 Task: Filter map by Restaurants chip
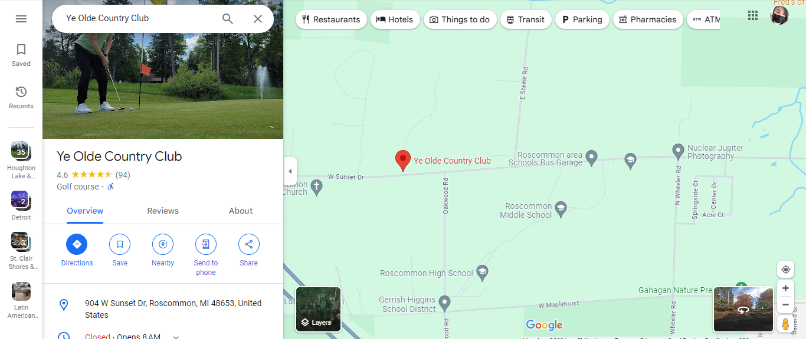(x=331, y=19)
